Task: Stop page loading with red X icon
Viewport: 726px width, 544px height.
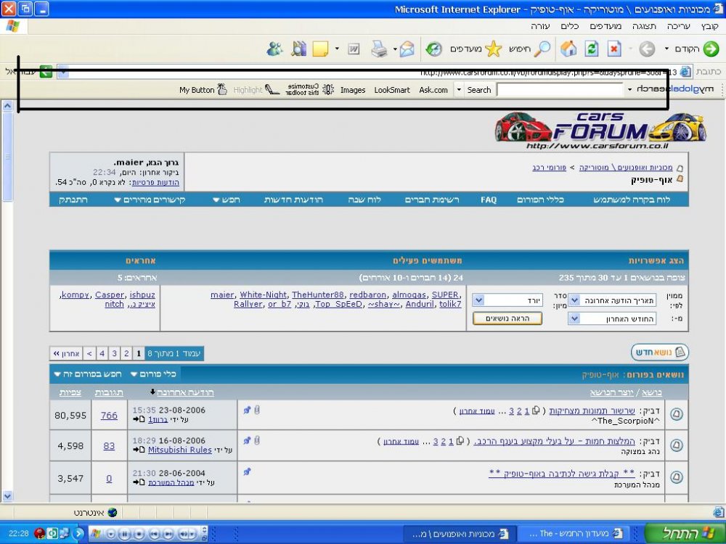Action: [614, 49]
